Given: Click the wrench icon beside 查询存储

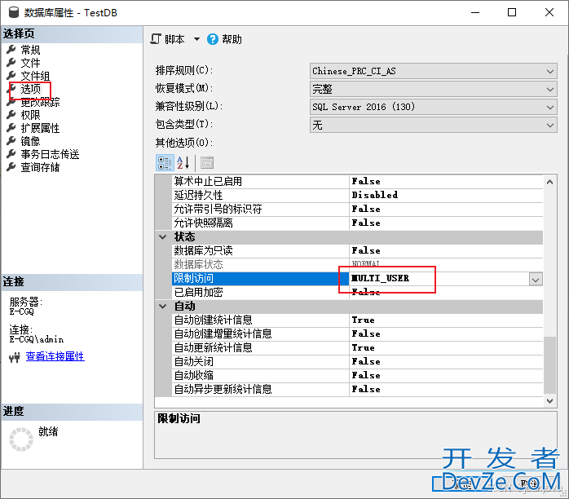Looking at the screenshot, I should pyautogui.click(x=11, y=166).
